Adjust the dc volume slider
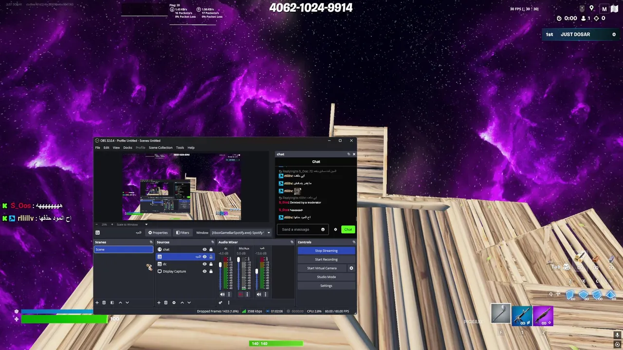This screenshot has height=350, width=623. point(220,264)
